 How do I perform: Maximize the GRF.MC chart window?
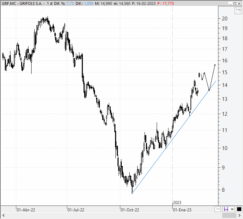[235, 3]
